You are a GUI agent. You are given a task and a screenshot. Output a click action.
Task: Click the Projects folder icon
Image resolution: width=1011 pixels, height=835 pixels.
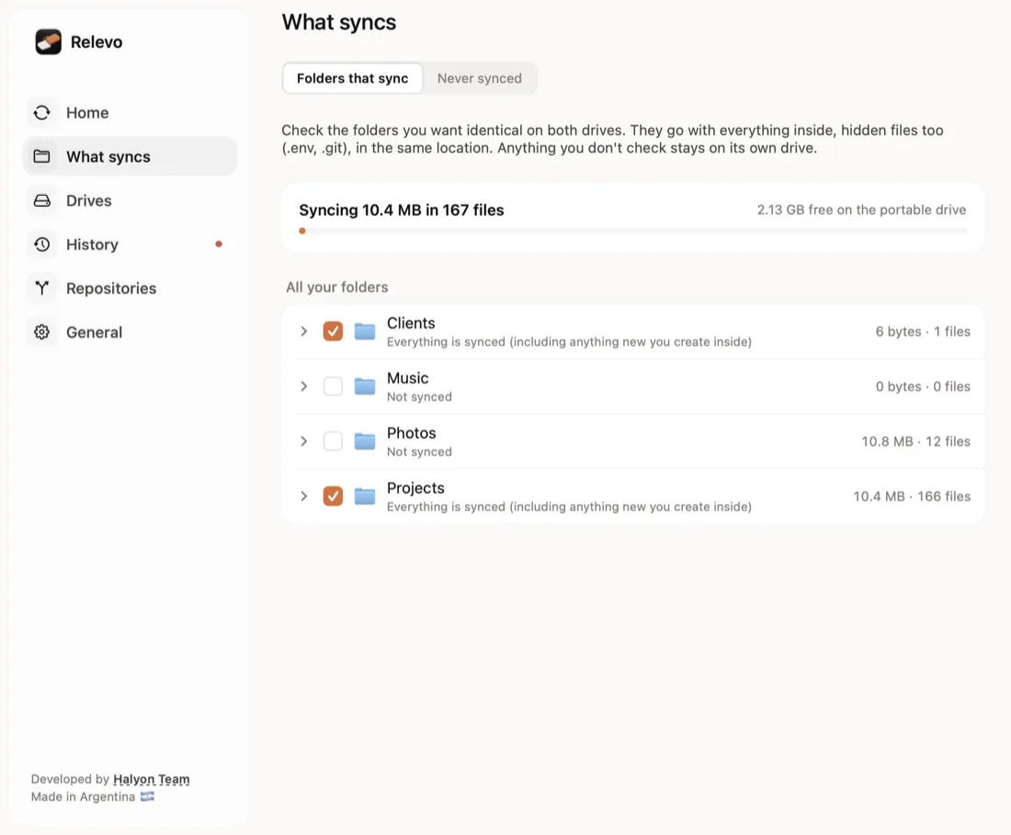tap(365, 497)
